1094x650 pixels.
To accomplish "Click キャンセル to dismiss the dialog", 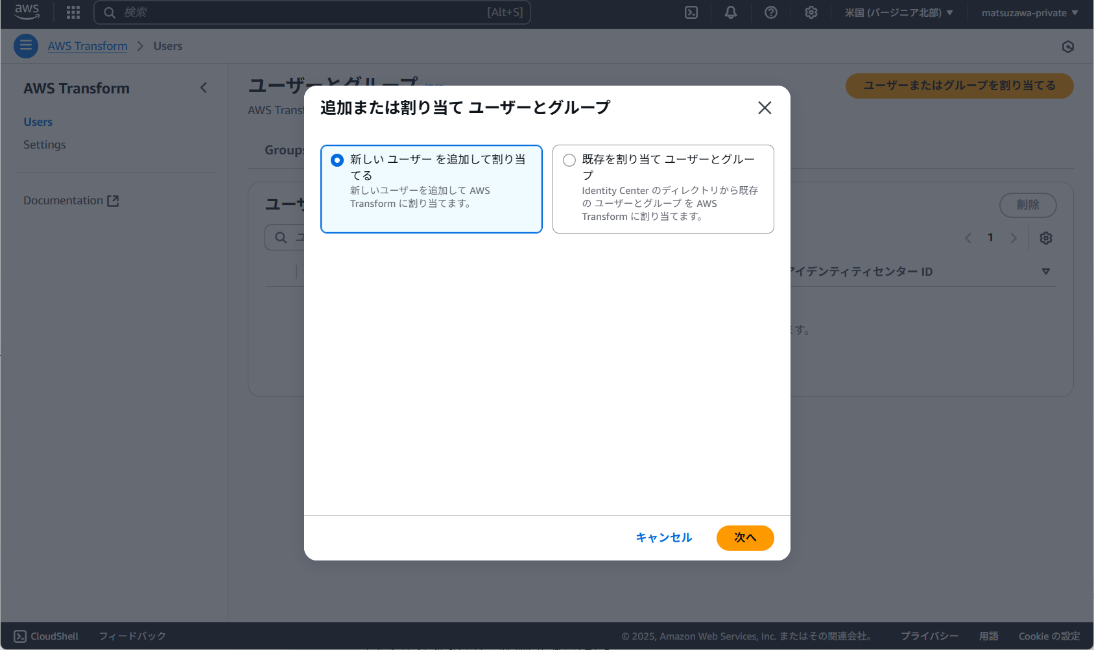I will pos(663,538).
